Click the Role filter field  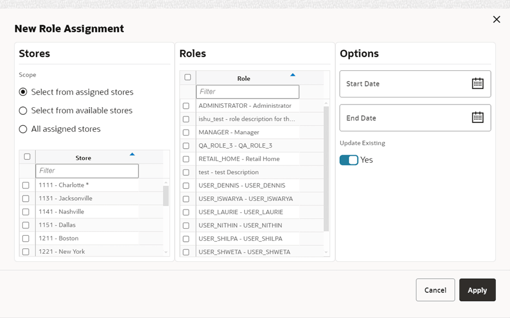[247, 91]
